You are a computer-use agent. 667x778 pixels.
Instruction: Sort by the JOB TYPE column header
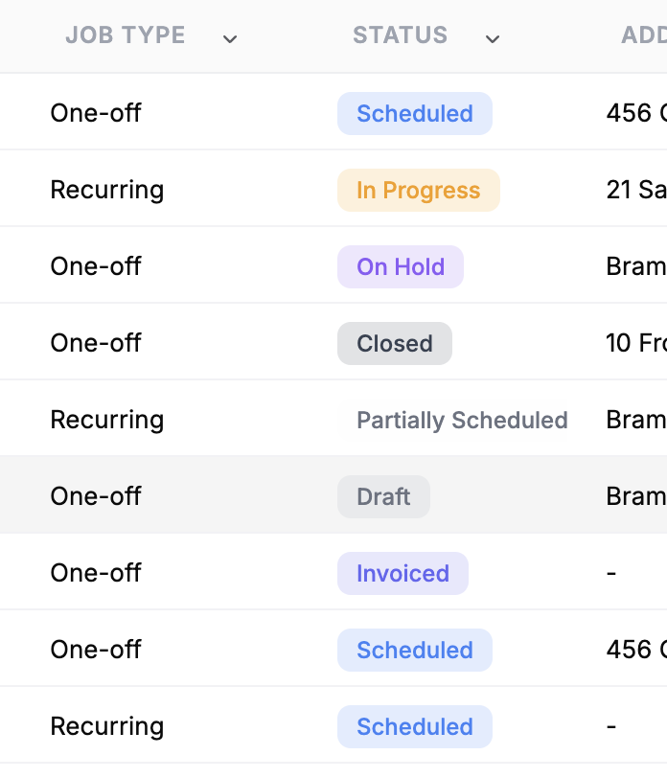[126, 35]
